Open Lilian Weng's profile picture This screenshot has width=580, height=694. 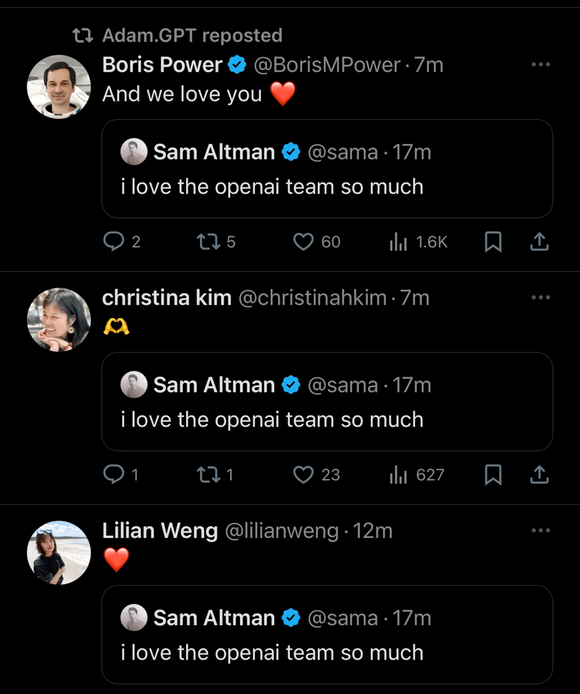(59, 553)
